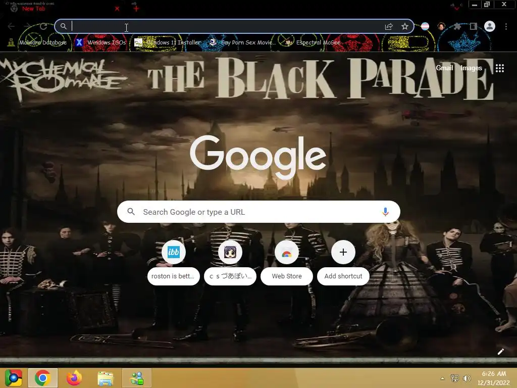Click the plus Add shortcut icon
The image size is (517, 388).
(x=343, y=252)
